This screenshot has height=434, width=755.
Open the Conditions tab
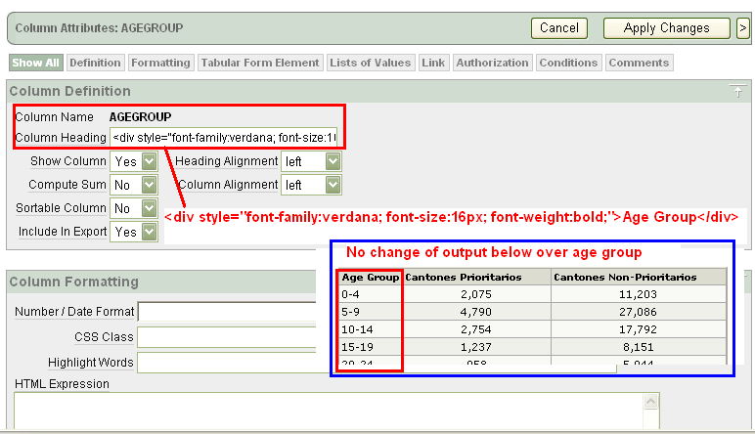568,63
